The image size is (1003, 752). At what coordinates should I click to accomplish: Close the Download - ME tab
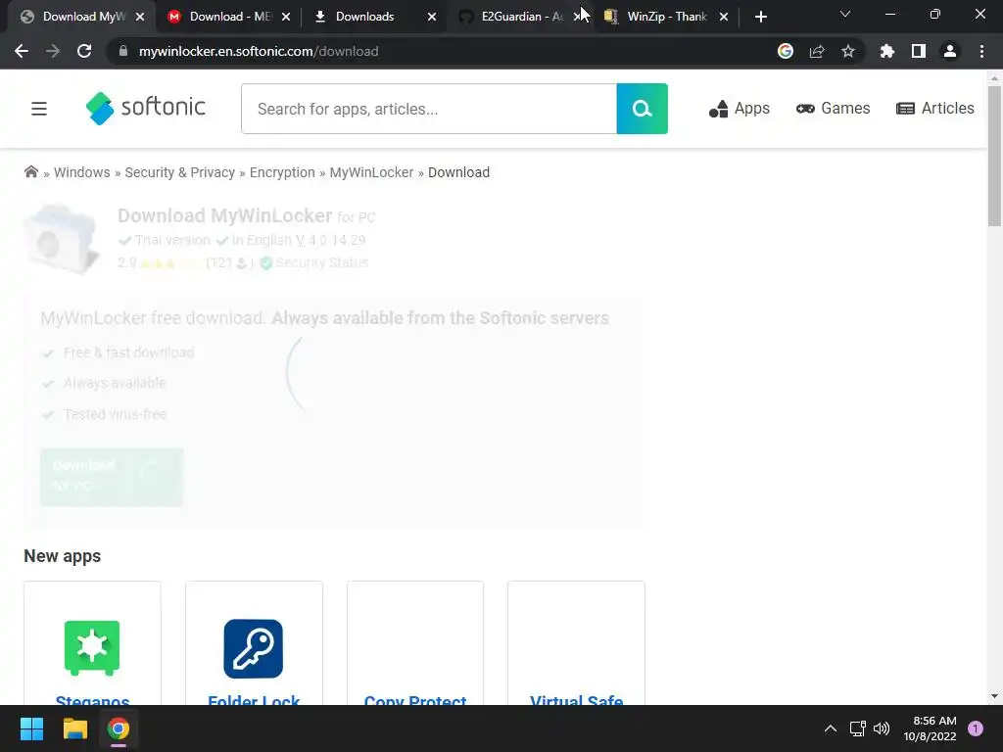pos(286,17)
